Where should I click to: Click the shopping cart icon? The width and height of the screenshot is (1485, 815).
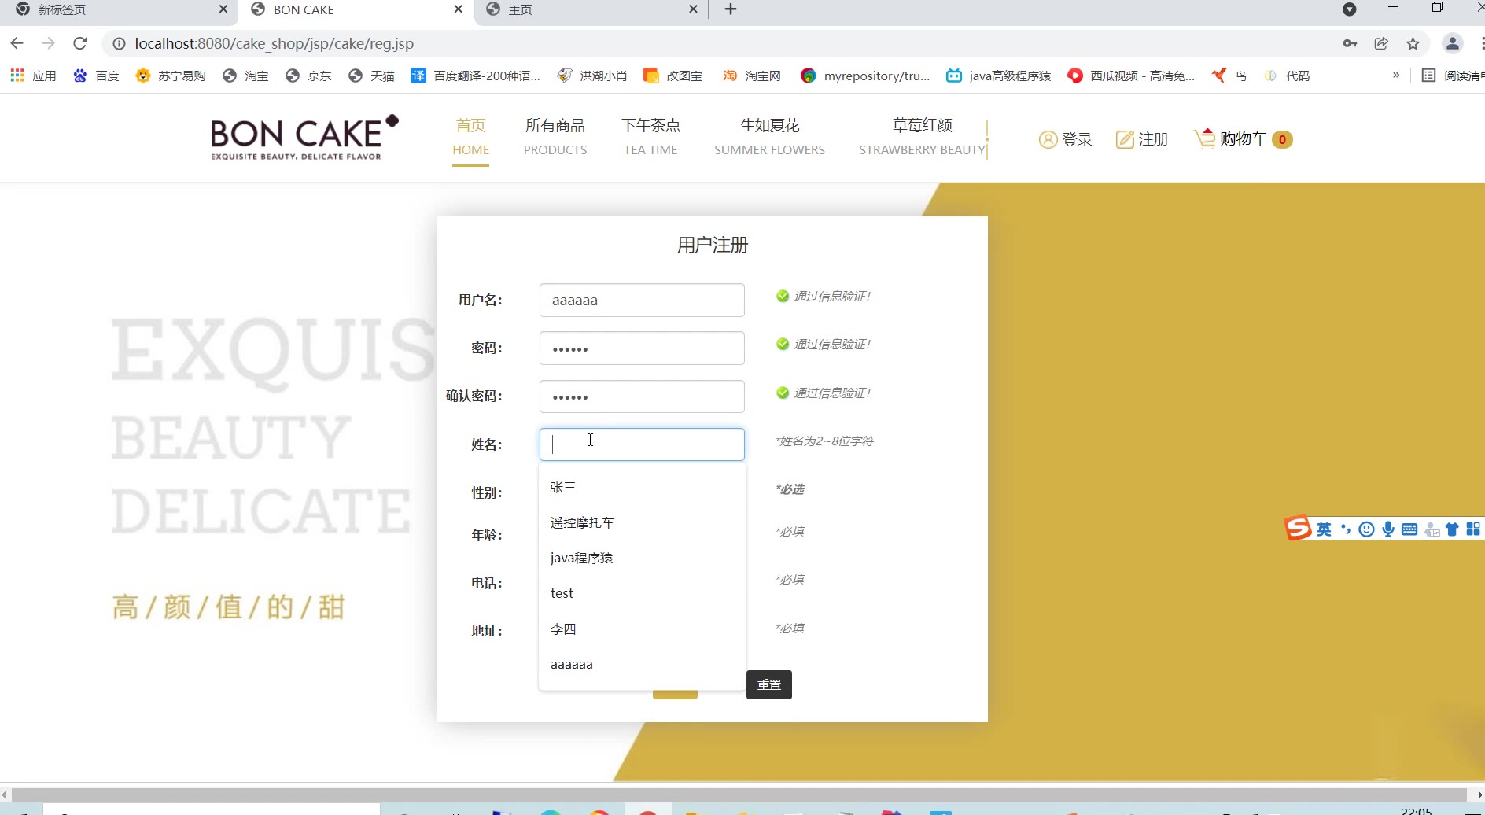point(1204,139)
